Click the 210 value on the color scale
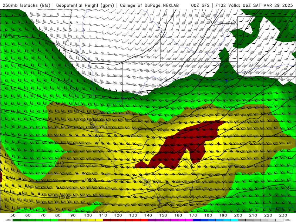Image resolution: width=296 pixels, height=222 pixels. (x=253, y=215)
